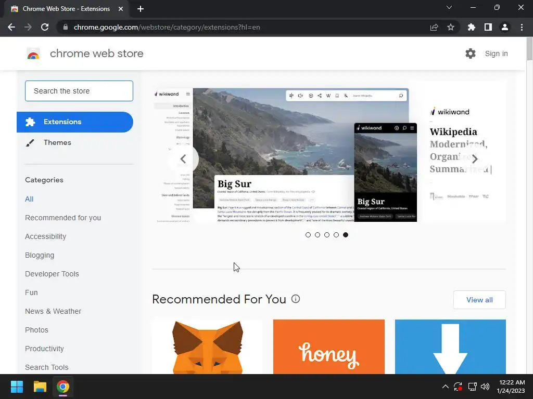The image size is (533, 399).
Task: Show the next carousel slide
Action: pos(475,159)
